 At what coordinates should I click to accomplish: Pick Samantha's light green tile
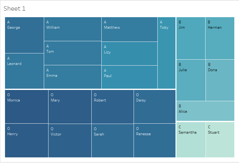tap(191, 140)
